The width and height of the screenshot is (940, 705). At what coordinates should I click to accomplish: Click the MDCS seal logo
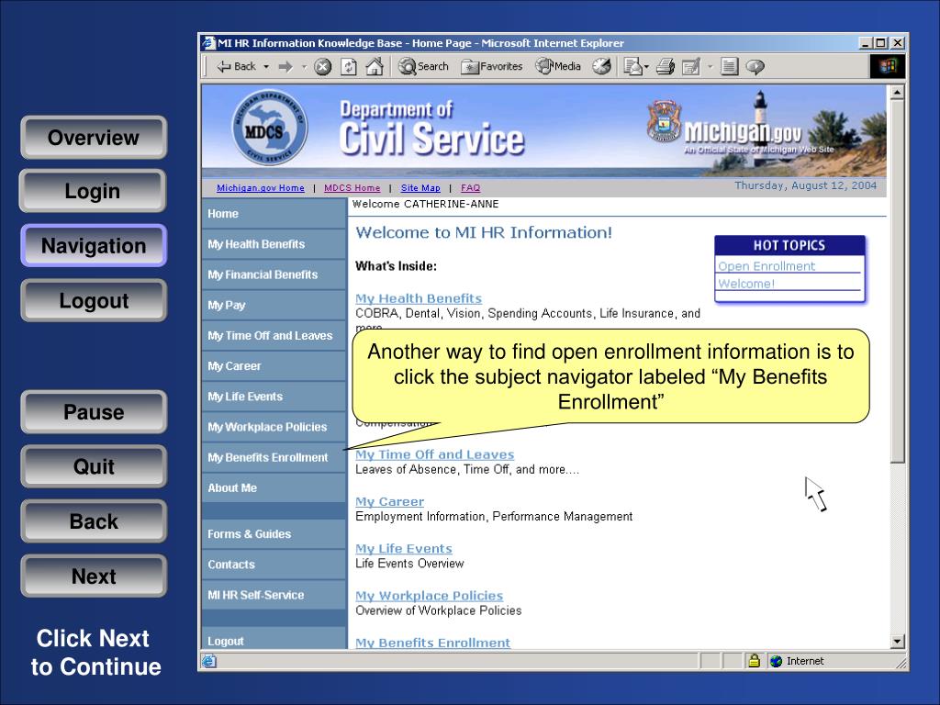269,128
